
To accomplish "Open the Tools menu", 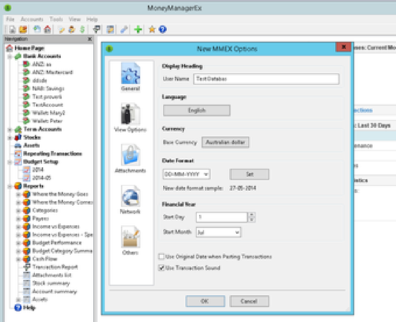I will click(x=56, y=19).
